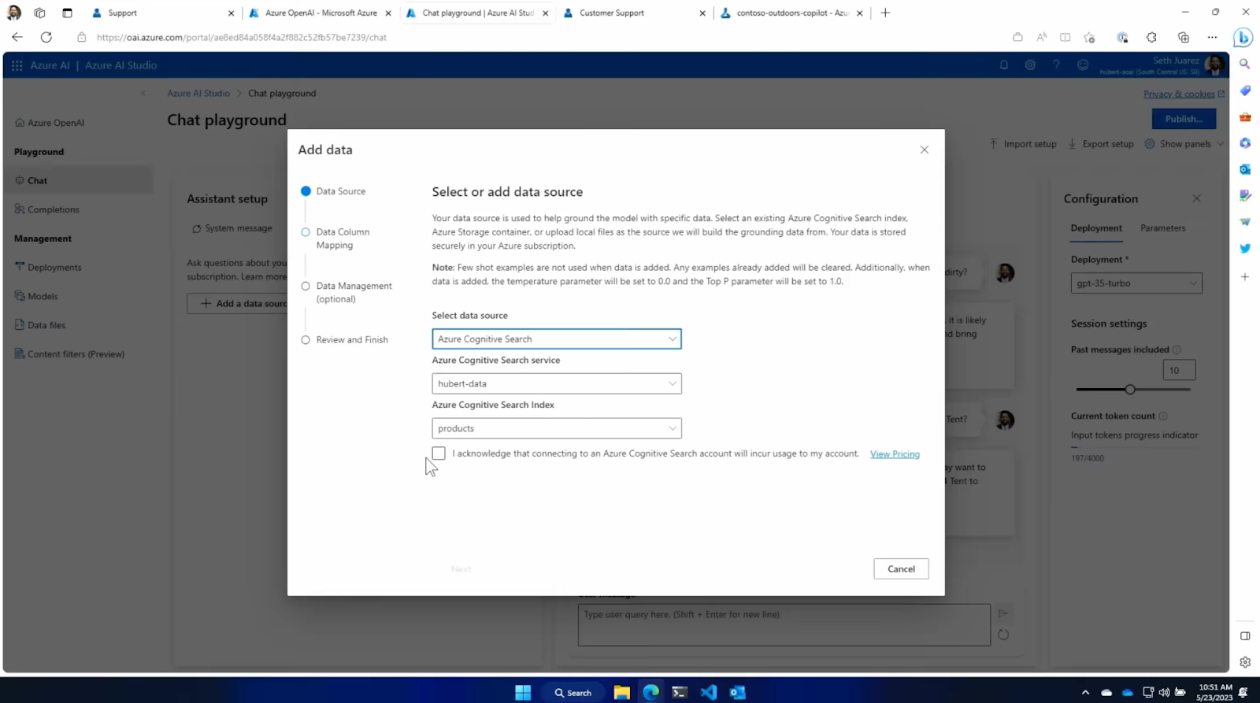The width and height of the screenshot is (1260, 703).
Task: Open the gpt-35-turbo deployment dropdown
Action: 1136,283
